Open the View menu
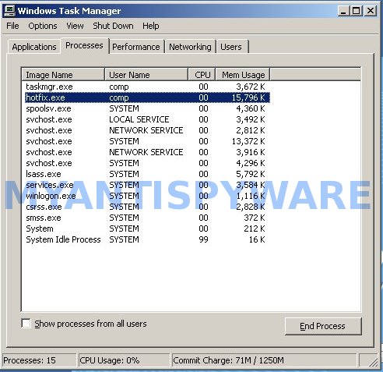Viewport: 383px width, 372px height. (75, 26)
